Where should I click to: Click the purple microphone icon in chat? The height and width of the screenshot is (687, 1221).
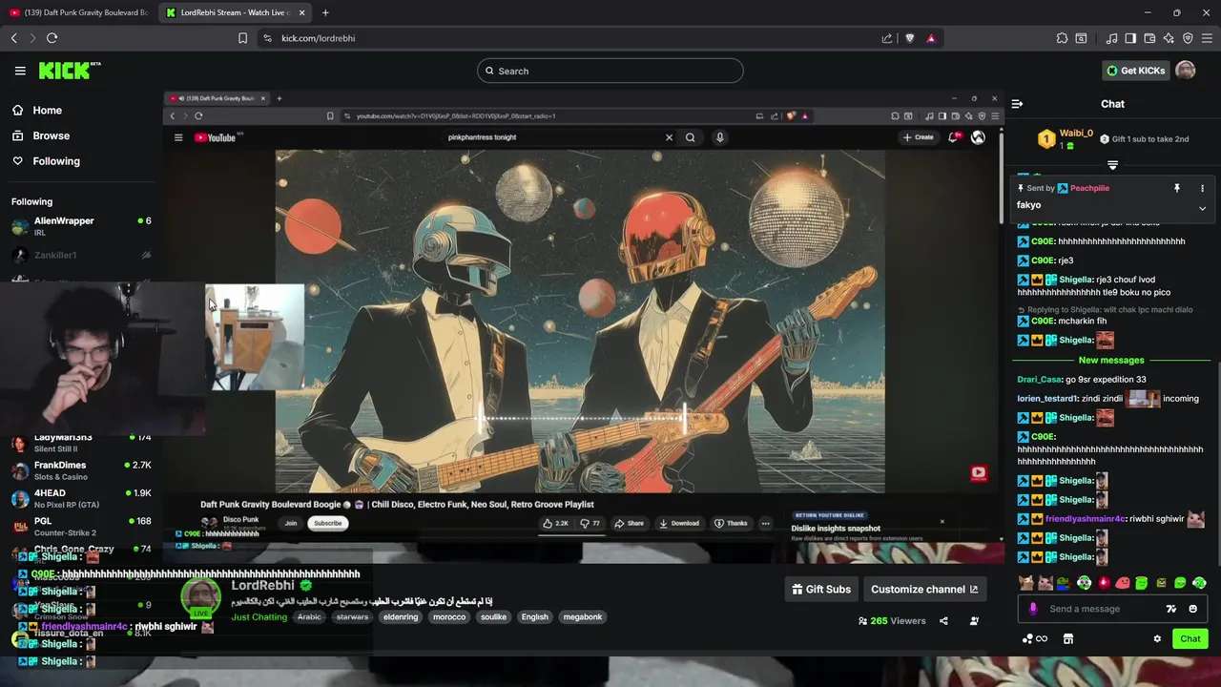pos(1033,609)
